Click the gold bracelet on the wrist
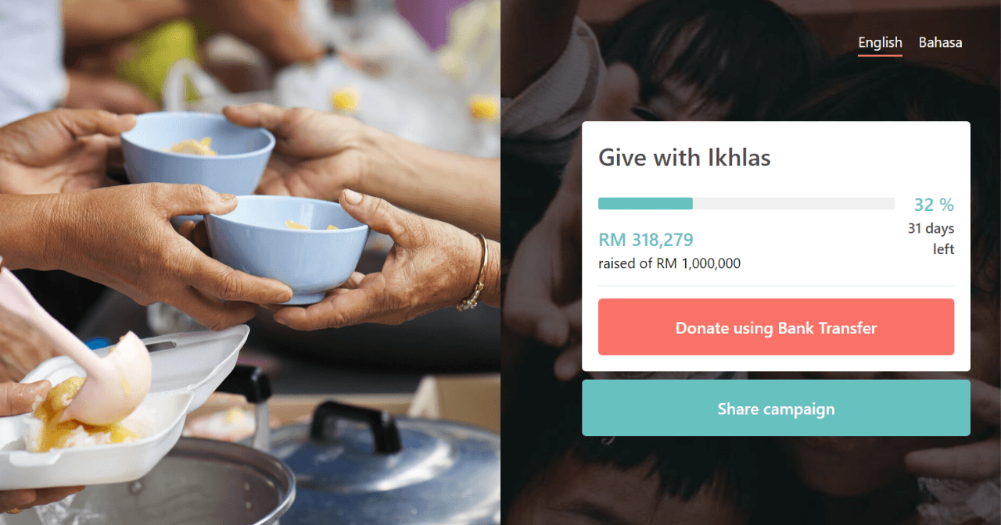1001x525 pixels. pyautogui.click(x=475, y=273)
